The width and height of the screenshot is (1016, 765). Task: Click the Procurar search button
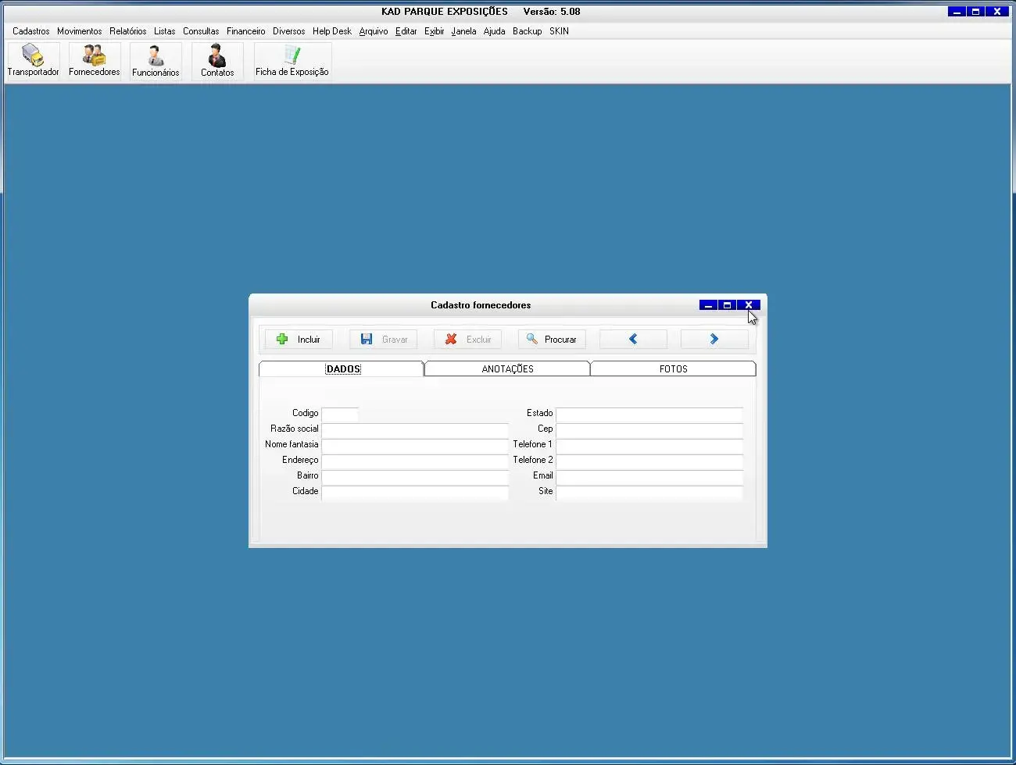coord(552,340)
